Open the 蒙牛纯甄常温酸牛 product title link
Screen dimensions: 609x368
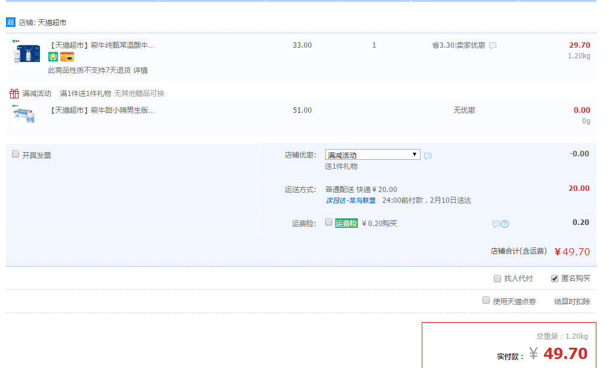coord(101,45)
